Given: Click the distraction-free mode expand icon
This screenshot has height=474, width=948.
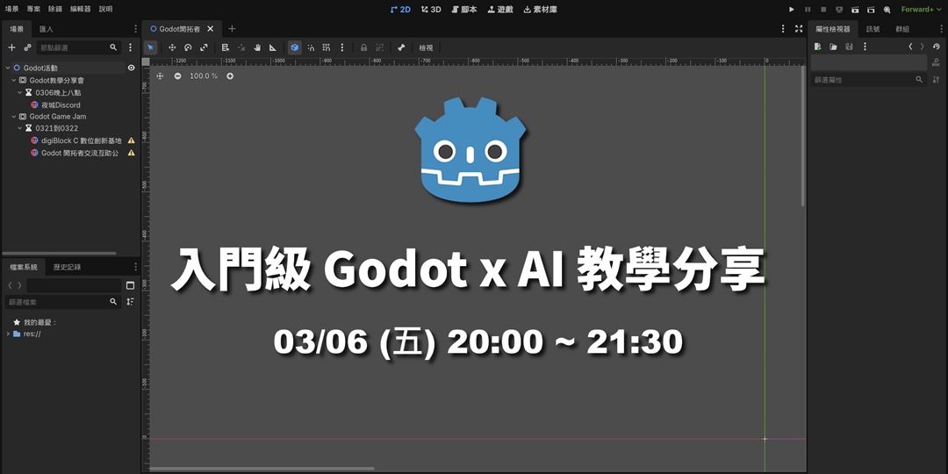Looking at the screenshot, I should coord(798,29).
